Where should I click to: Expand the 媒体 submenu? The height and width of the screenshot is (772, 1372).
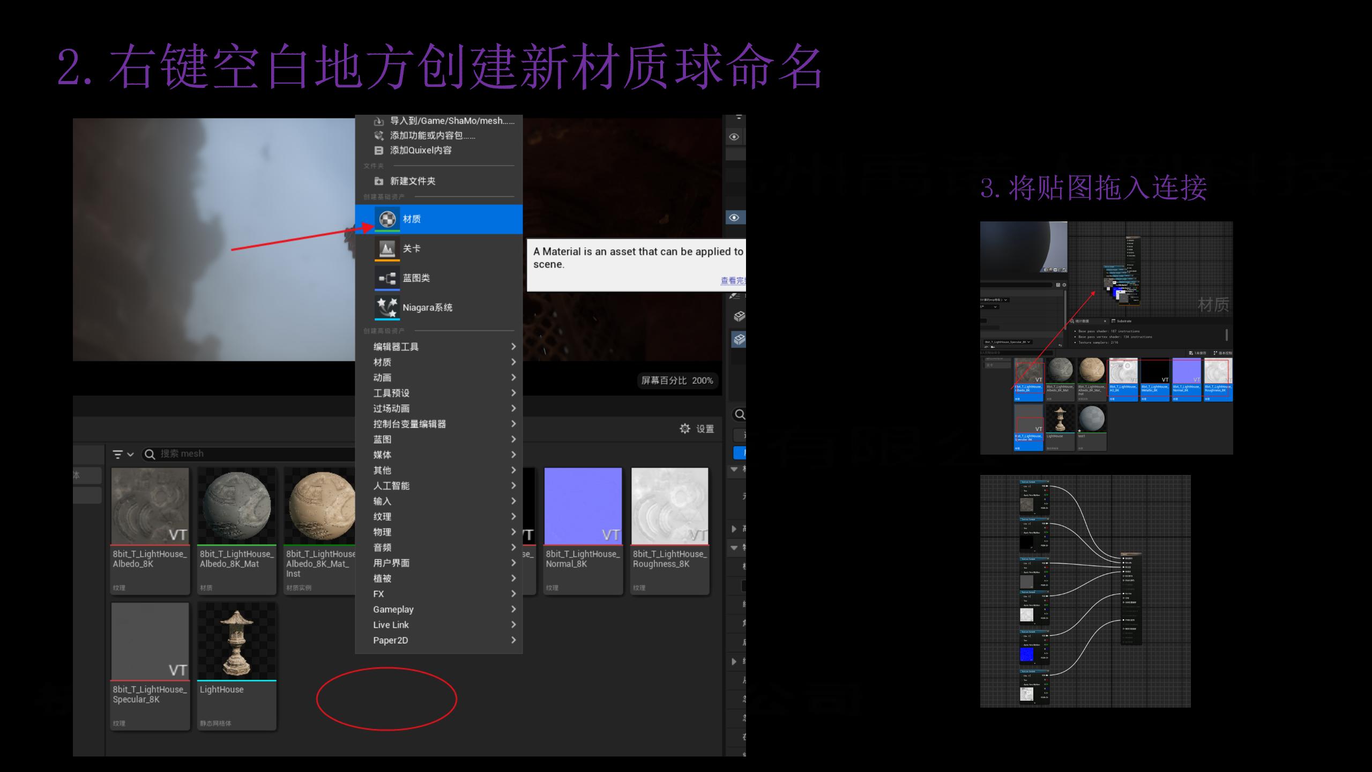tap(438, 455)
